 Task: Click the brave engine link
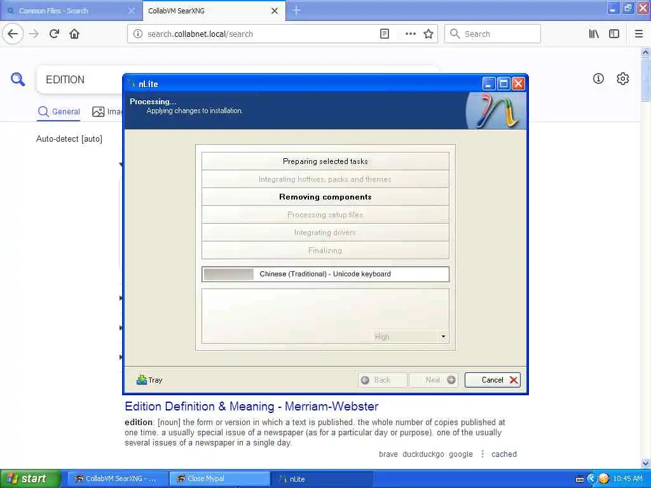click(x=388, y=454)
